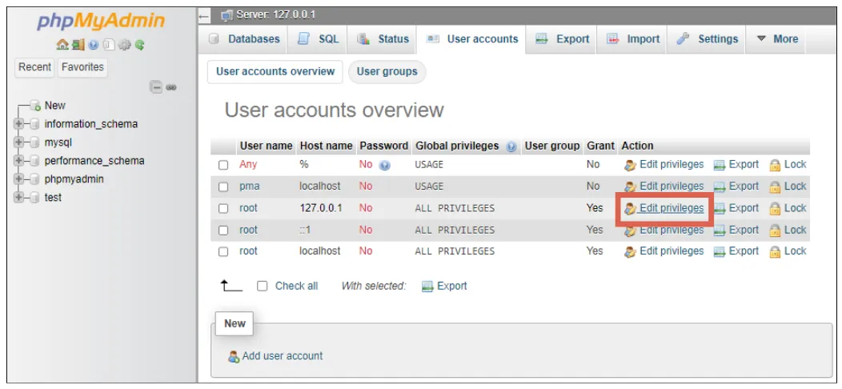Click the phpMyAdmin logo
The width and height of the screenshot is (842, 389).
(101, 21)
